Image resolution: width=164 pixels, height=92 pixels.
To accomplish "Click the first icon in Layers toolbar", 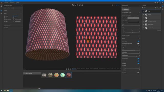I will tap(142, 8).
